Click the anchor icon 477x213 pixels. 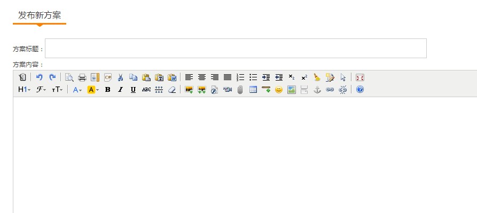(317, 90)
